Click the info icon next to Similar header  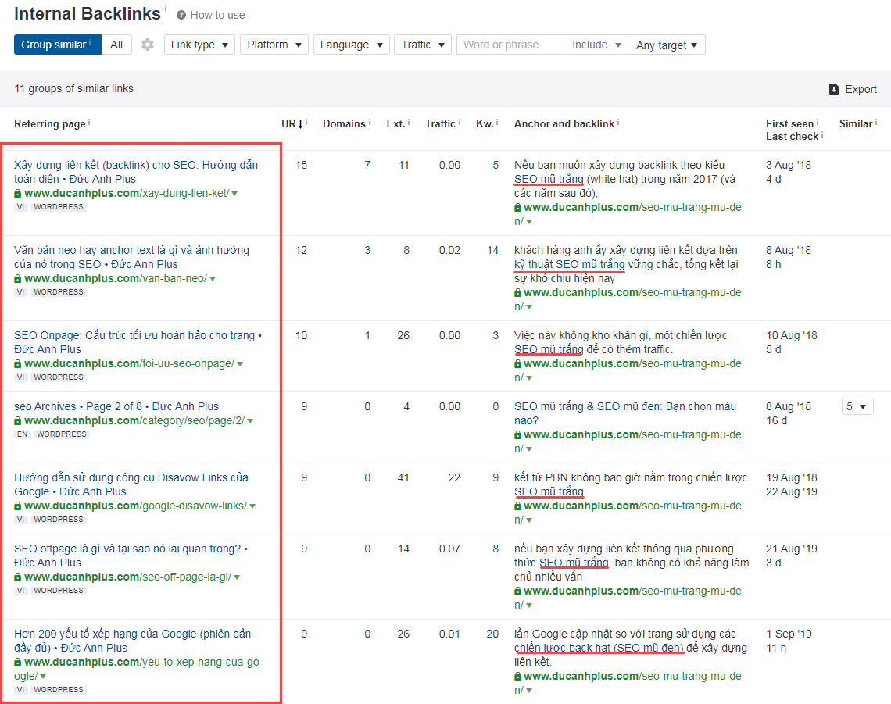[x=876, y=123]
